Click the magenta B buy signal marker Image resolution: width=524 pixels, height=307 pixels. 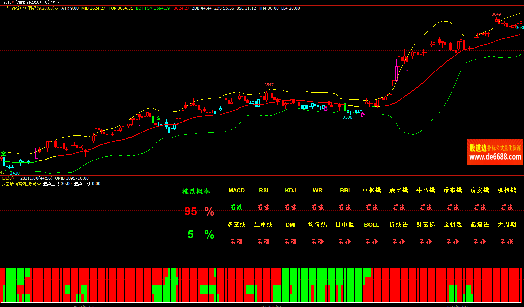(x=326, y=109)
